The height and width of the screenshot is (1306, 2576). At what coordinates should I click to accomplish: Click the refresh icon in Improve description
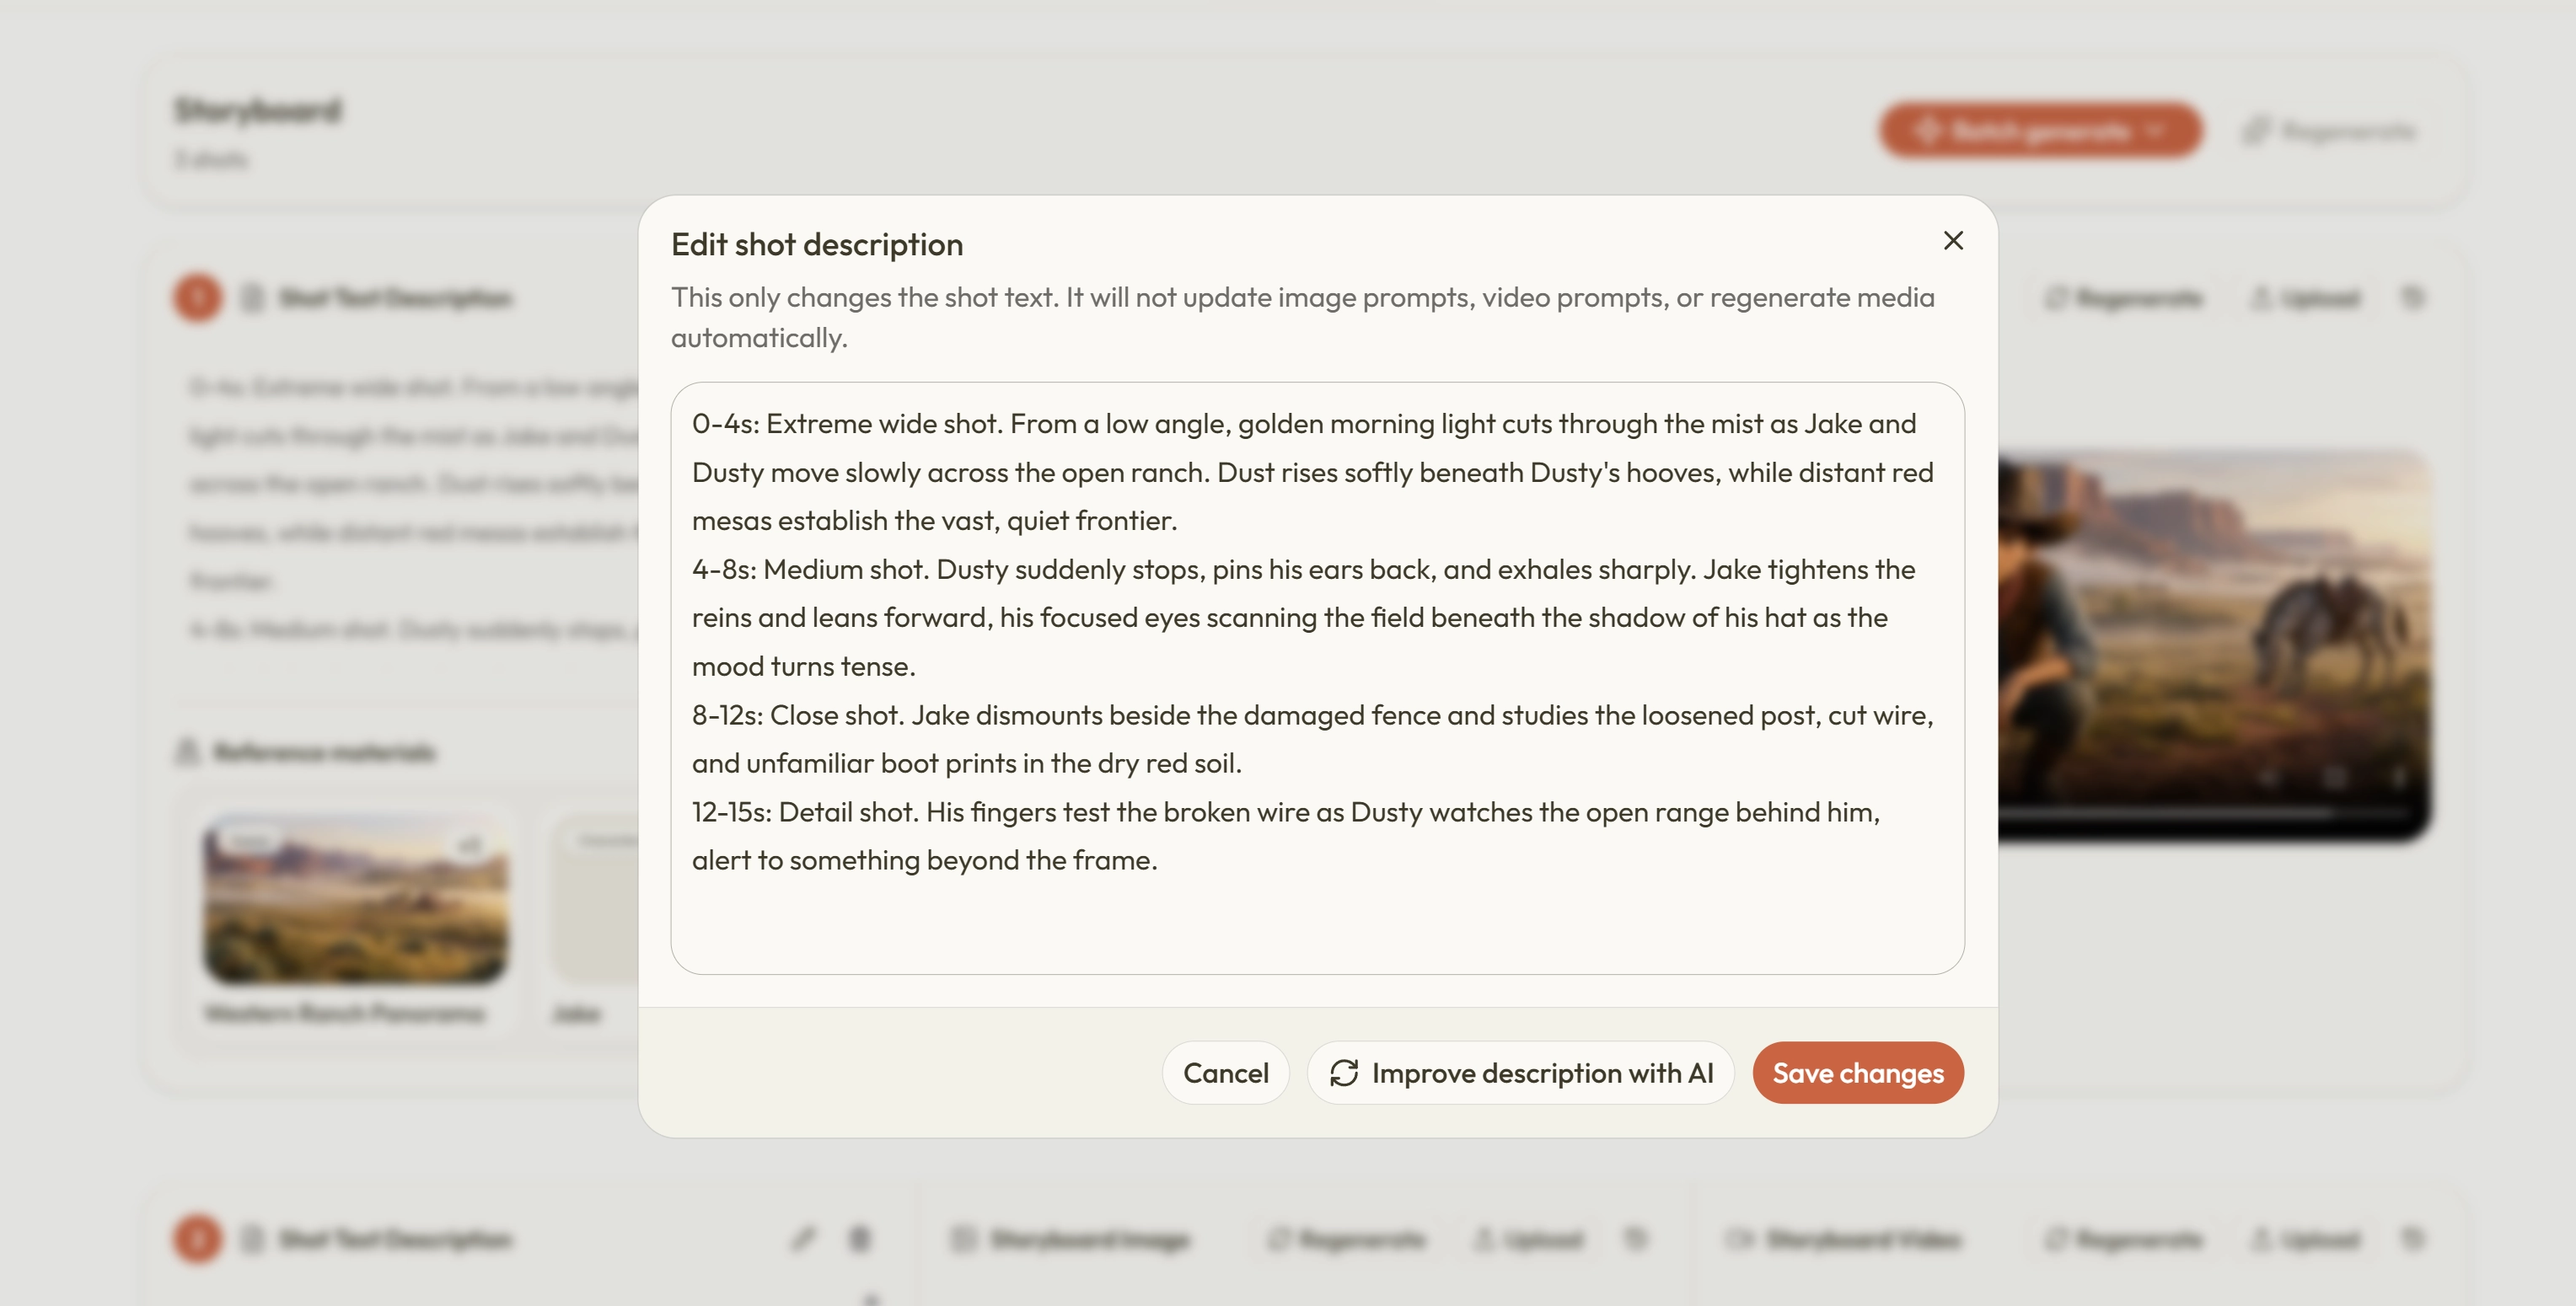click(x=1343, y=1073)
